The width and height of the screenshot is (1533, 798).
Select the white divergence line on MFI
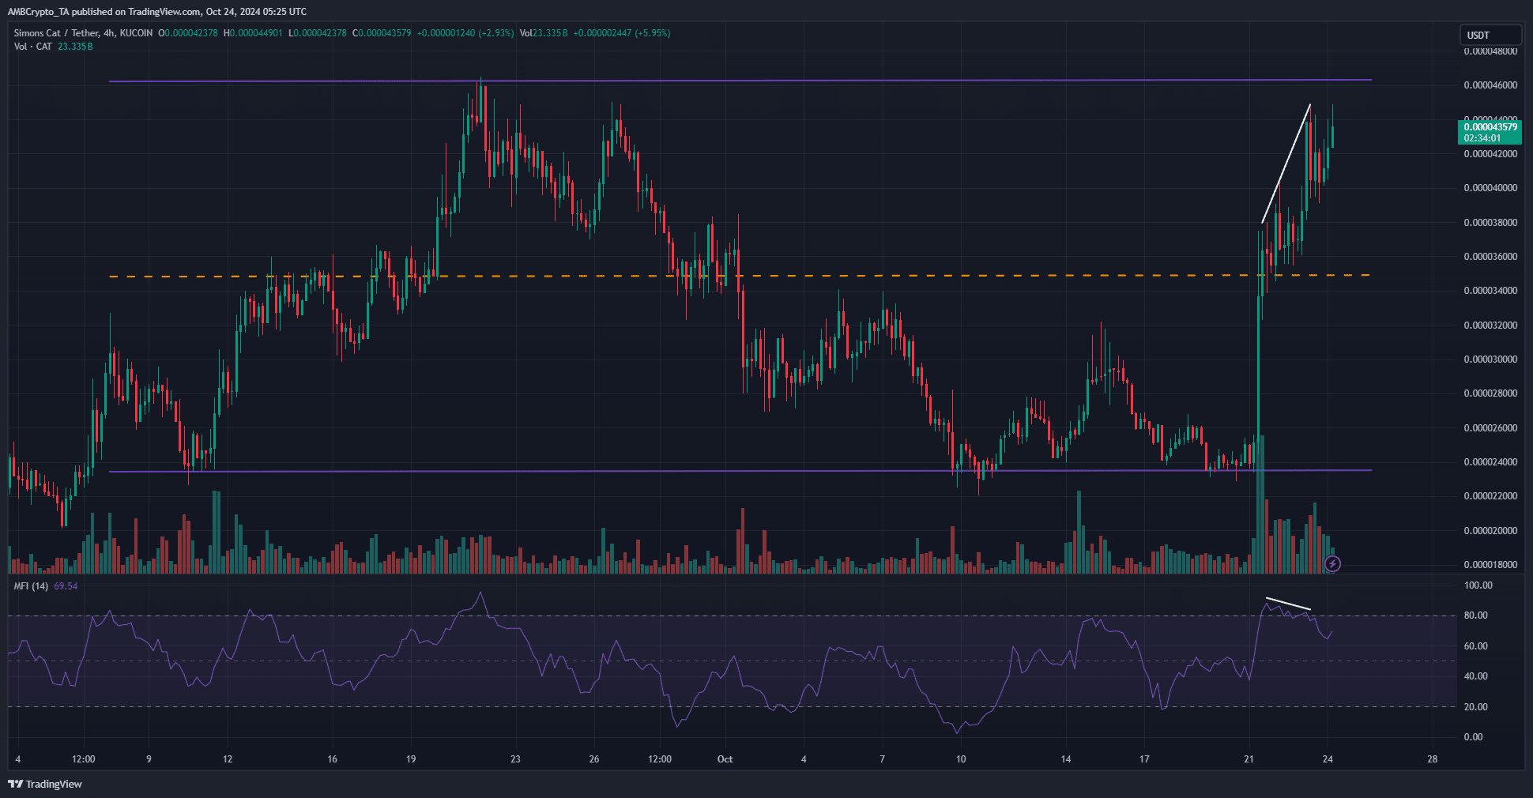click(1288, 604)
